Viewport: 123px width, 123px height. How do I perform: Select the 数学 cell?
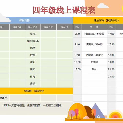click(33, 55)
